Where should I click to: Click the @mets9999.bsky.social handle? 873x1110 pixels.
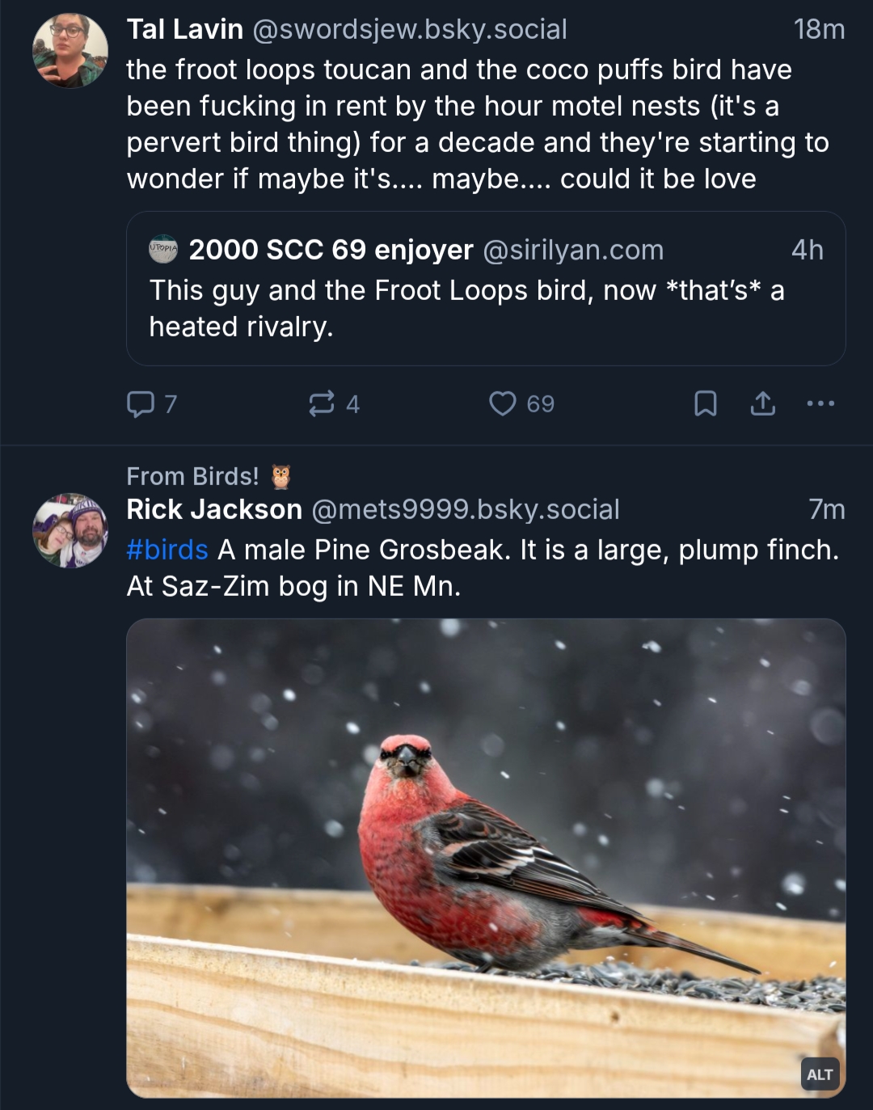coord(465,509)
